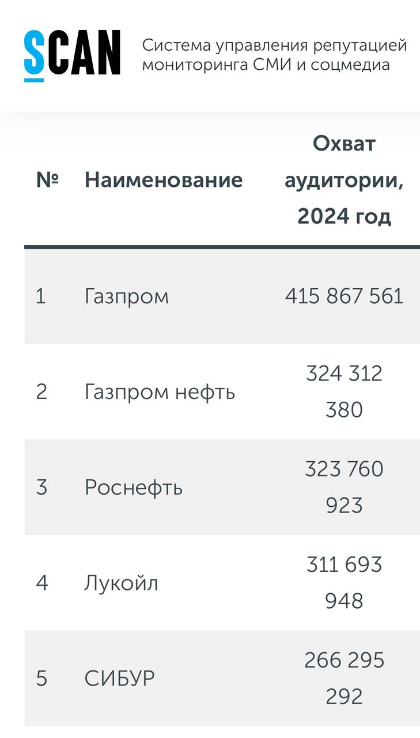Viewport: 420px width, 738px height.
Task: Select the row number 4 cell
Action: point(41,583)
